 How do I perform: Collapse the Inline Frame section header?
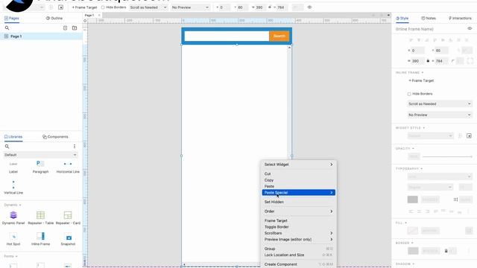click(x=409, y=73)
